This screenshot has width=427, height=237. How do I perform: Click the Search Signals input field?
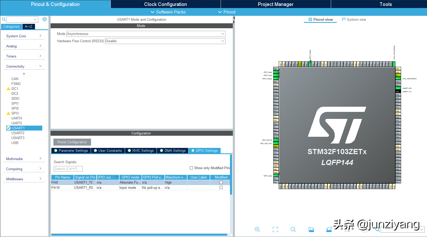(x=68, y=169)
